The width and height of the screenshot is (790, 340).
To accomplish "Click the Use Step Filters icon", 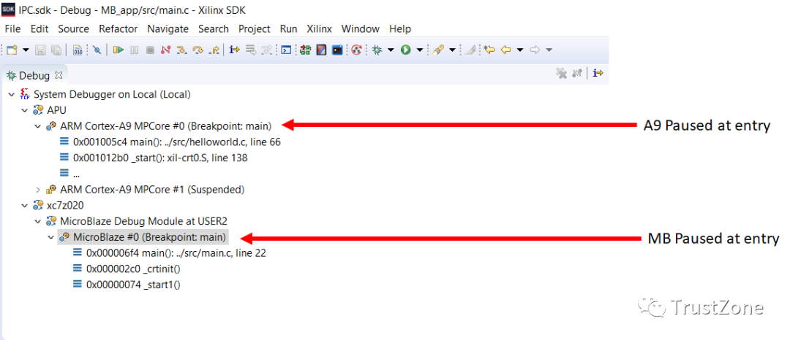I will [x=266, y=50].
